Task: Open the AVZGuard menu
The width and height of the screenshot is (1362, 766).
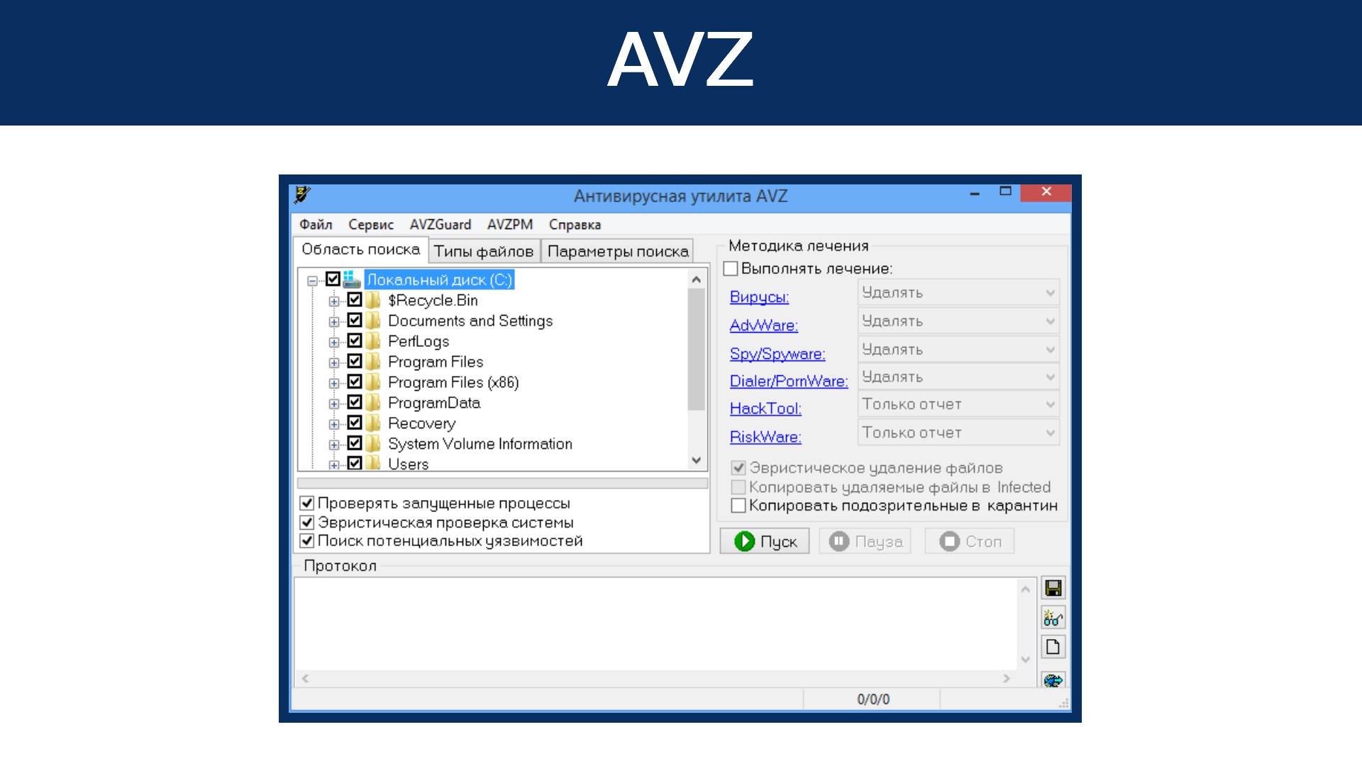Action: (x=441, y=225)
